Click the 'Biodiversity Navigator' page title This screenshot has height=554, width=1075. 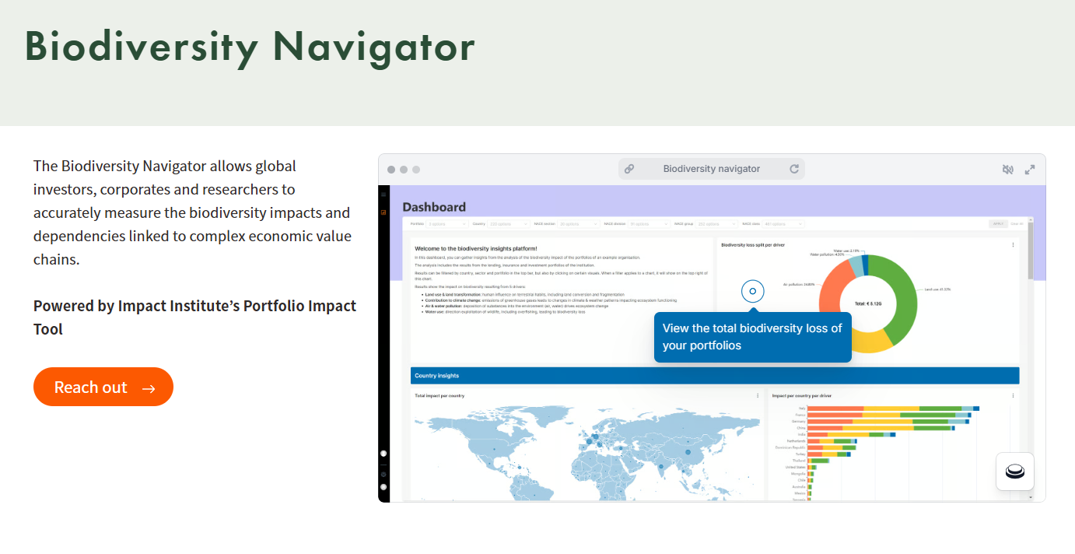(250, 48)
